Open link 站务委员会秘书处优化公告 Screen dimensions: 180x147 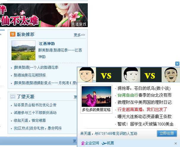35,105
